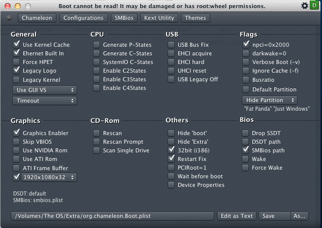Enable the Force HPET option
This screenshot has height=228, width=322.
[16, 62]
